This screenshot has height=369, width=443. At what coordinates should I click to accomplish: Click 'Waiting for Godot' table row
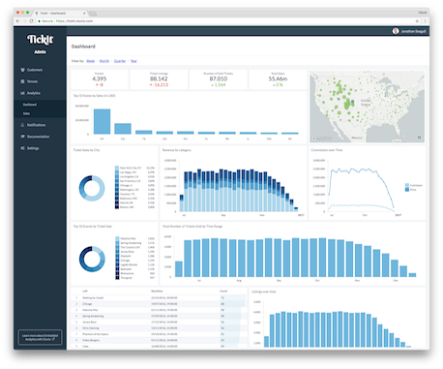coord(159,298)
